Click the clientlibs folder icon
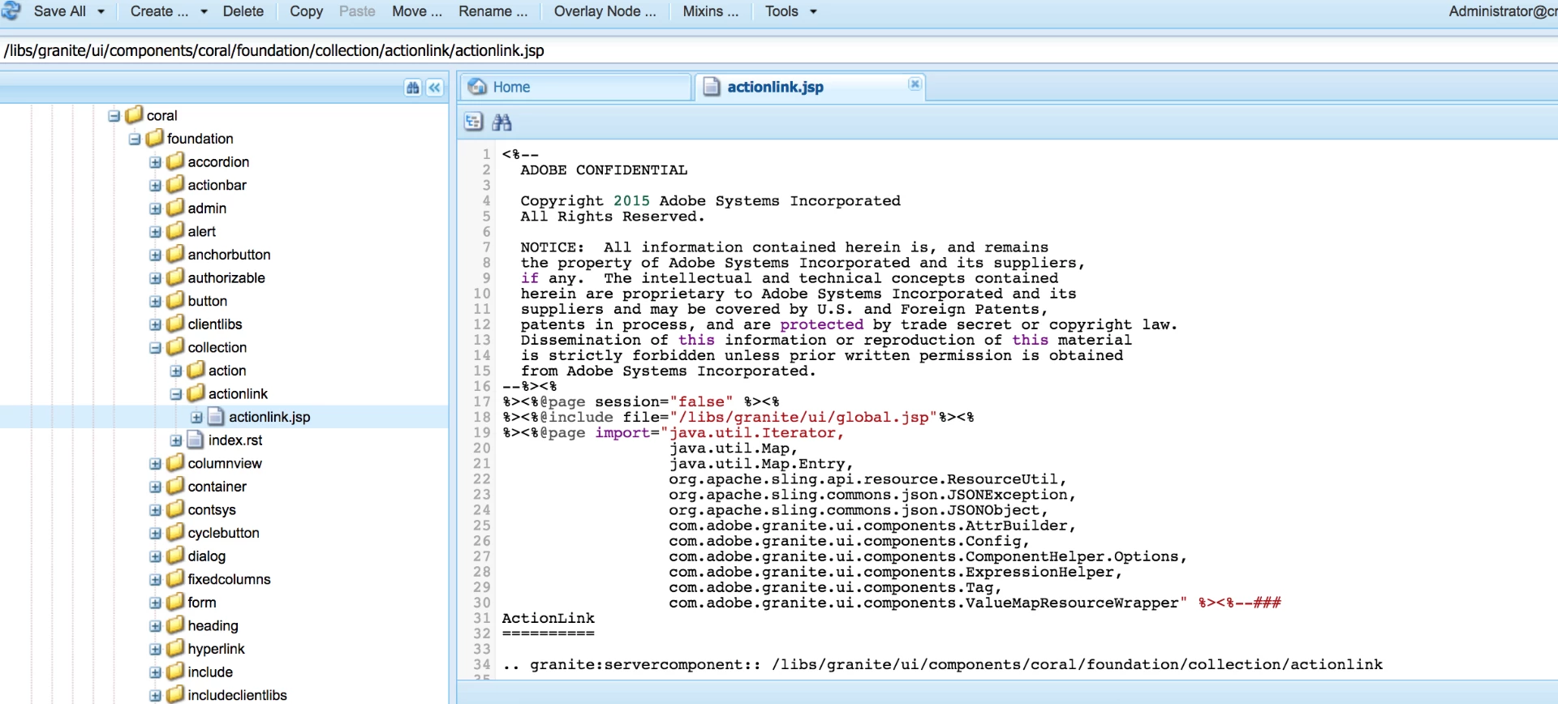Screen dimensions: 1558x704 point(175,324)
